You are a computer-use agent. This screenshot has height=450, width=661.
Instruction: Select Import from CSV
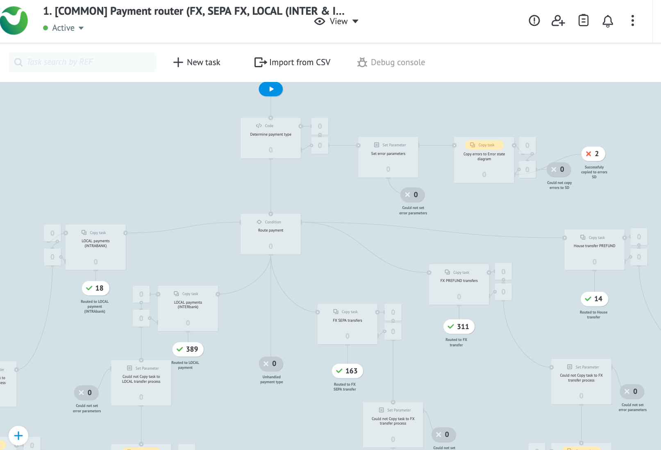(x=292, y=62)
